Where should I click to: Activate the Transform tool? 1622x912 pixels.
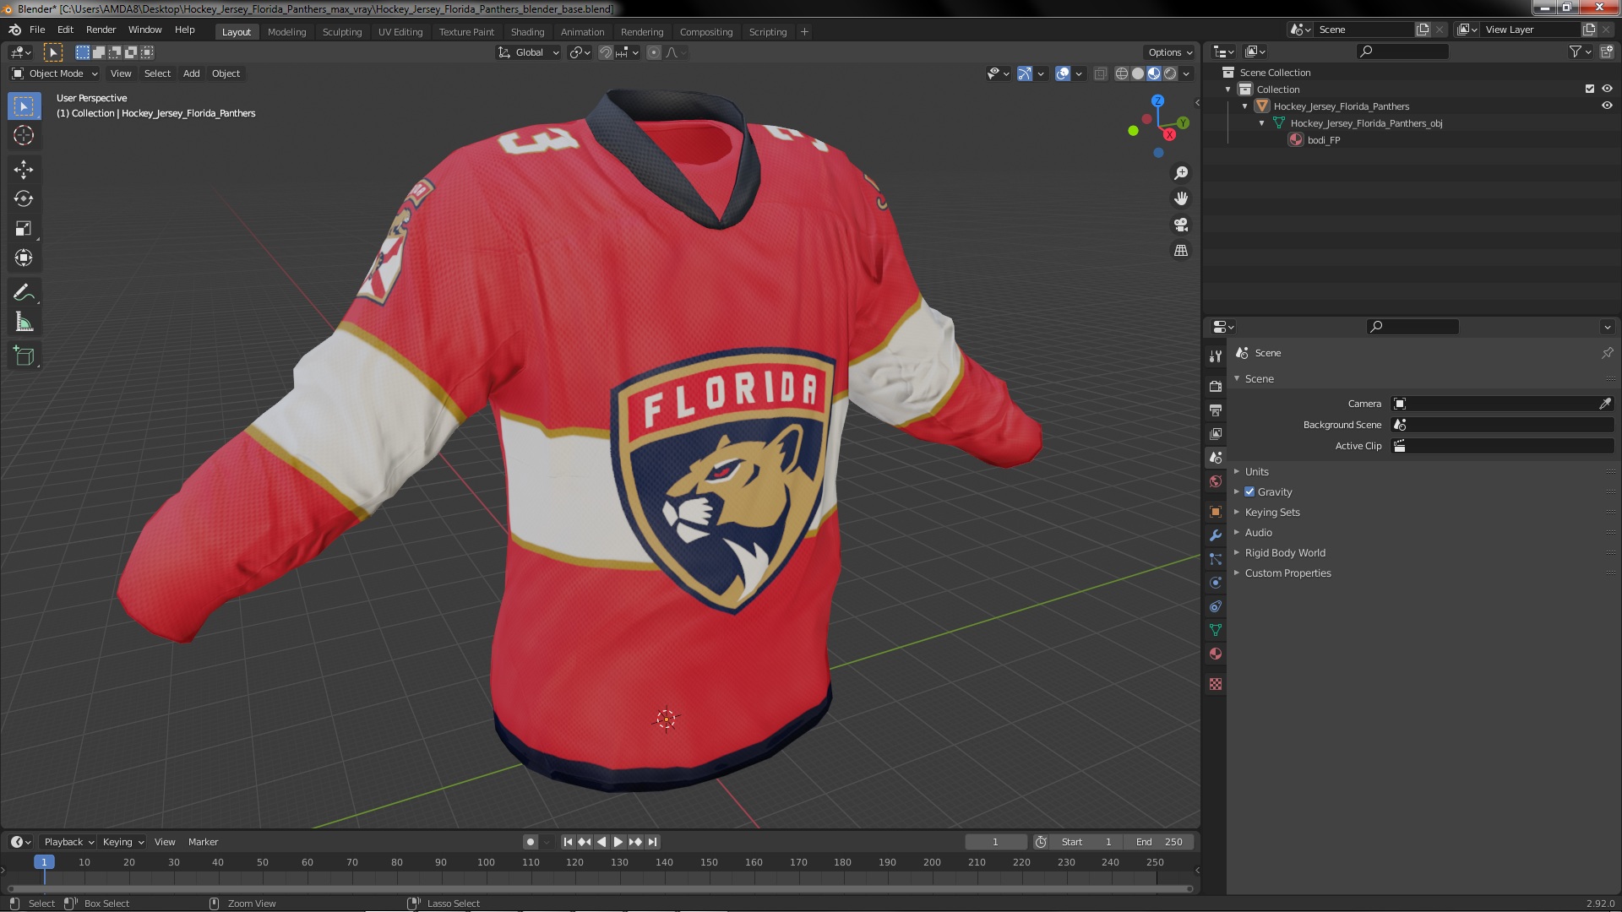pos(24,258)
